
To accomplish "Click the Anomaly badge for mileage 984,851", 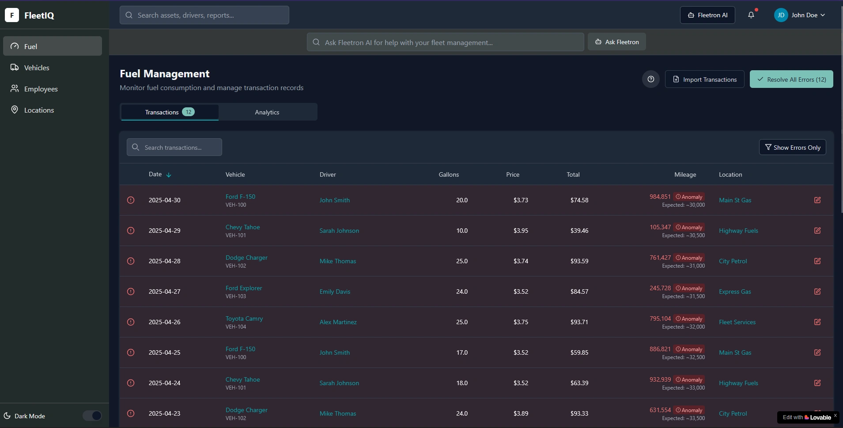I will click(x=689, y=197).
